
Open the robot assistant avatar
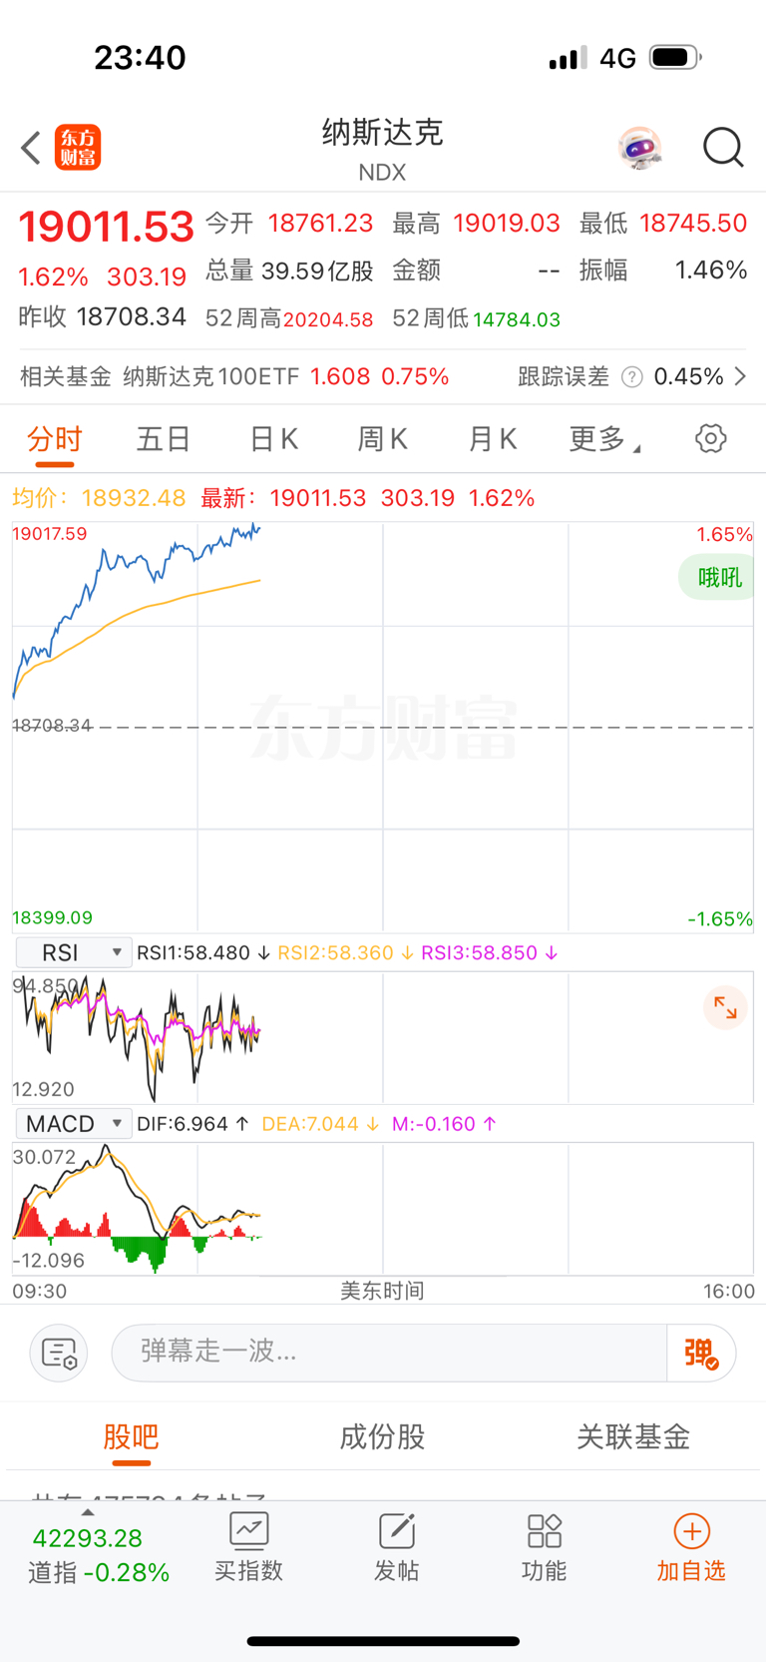pos(639,149)
